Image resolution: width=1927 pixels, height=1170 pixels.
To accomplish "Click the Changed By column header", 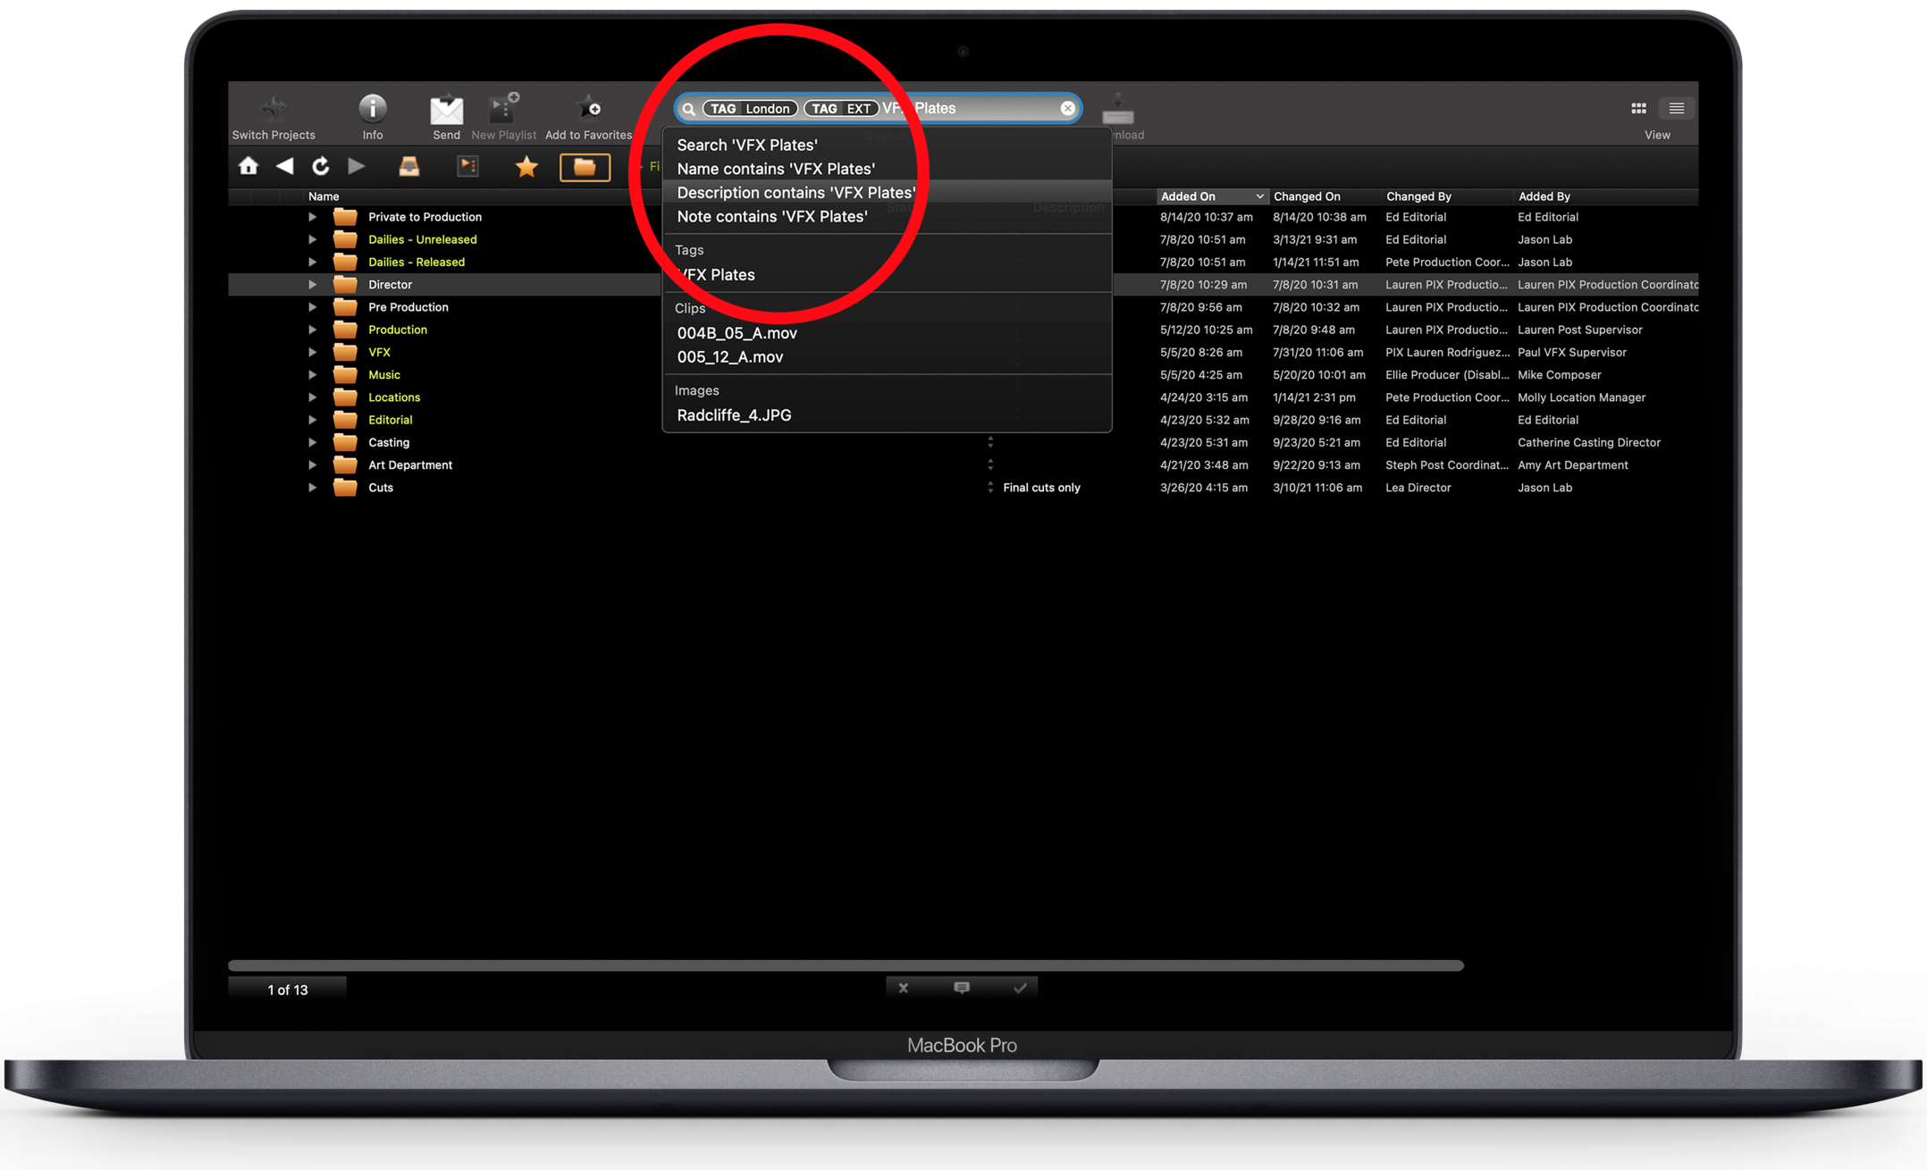I will click(1418, 196).
